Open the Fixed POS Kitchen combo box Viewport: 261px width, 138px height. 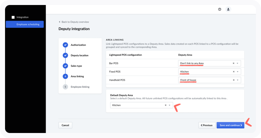click(209, 72)
